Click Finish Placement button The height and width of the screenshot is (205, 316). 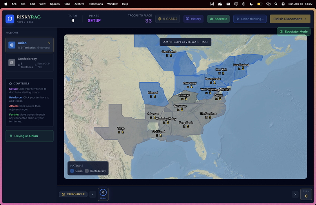pyautogui.click(x=290, y=19)
